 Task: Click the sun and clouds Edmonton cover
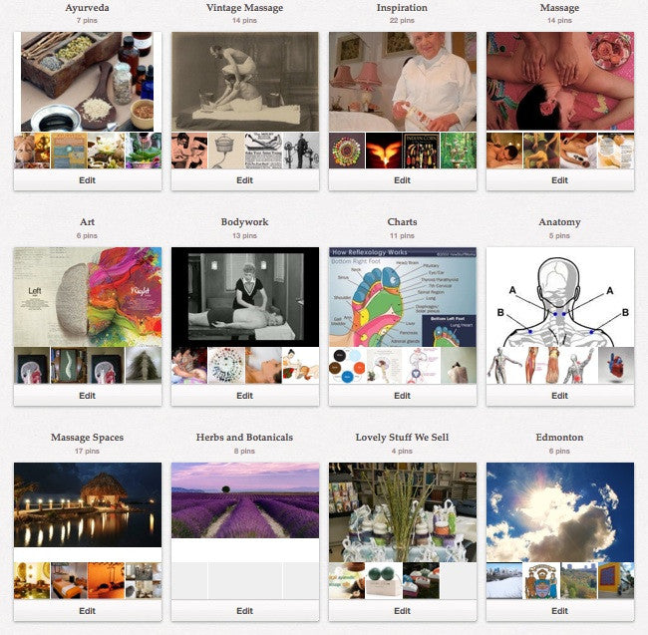559,511
